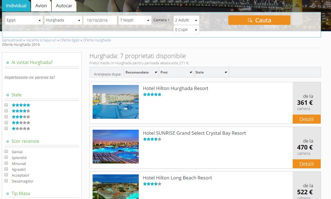Open the Vacante si Sejururi breadcrumb link
Viewport: 331px width, 199px height.
pos(41,40)
